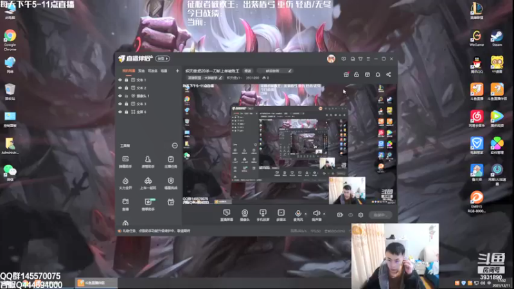The width and height of the screenshot is (514, 289).
Task: Click the share icon in header
Action: pos(389,74)
